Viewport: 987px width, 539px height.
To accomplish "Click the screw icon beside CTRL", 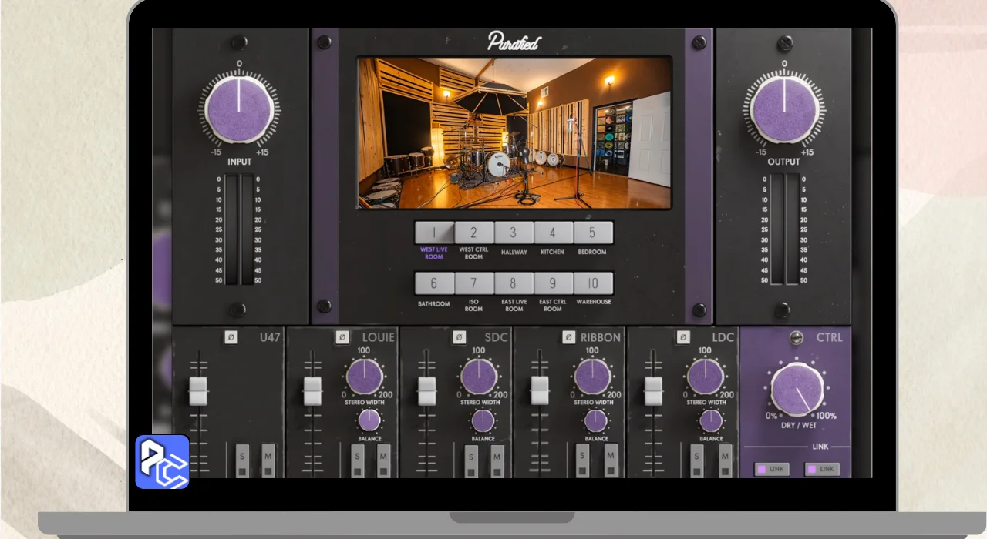I will pyautogui.click(x=797, y=337).
